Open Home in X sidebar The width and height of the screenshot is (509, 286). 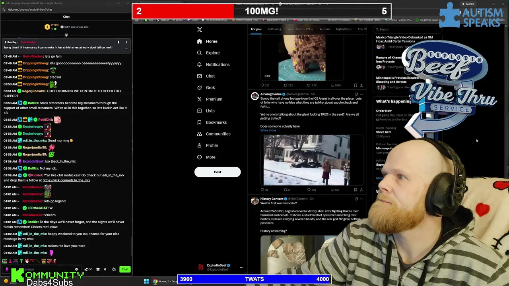(x=207, y=41)
